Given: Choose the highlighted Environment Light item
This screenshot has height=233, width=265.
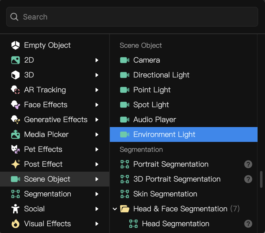Looking at the screenshot, I should click(x=183, y=134).
